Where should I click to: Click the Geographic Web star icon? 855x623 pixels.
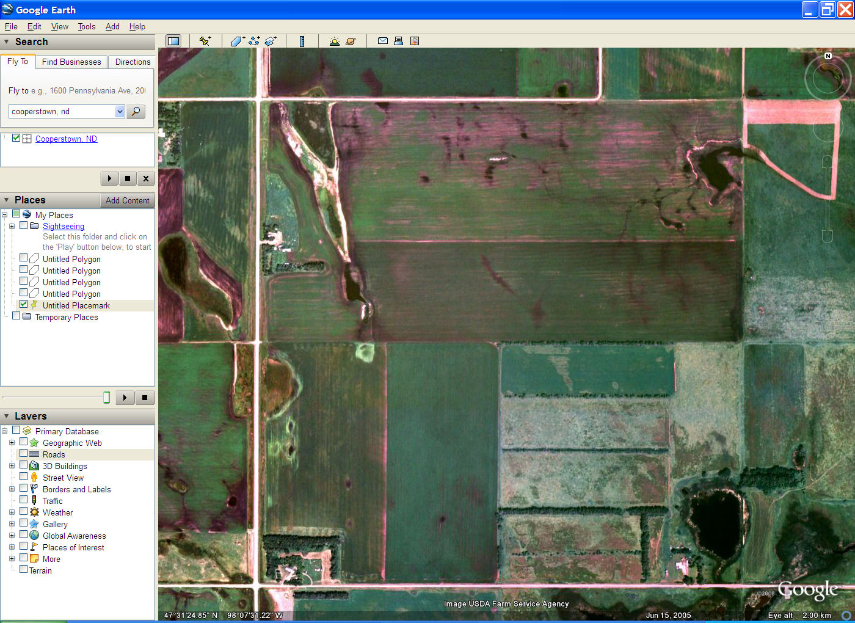click(x=34, y=443)
